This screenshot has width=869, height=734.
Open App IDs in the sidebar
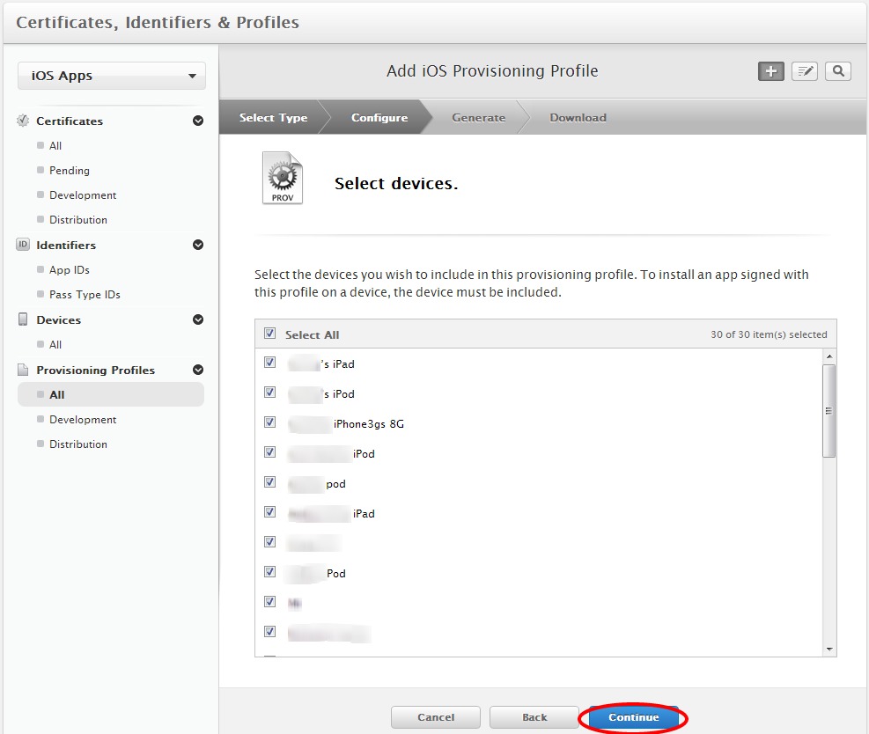70,270
